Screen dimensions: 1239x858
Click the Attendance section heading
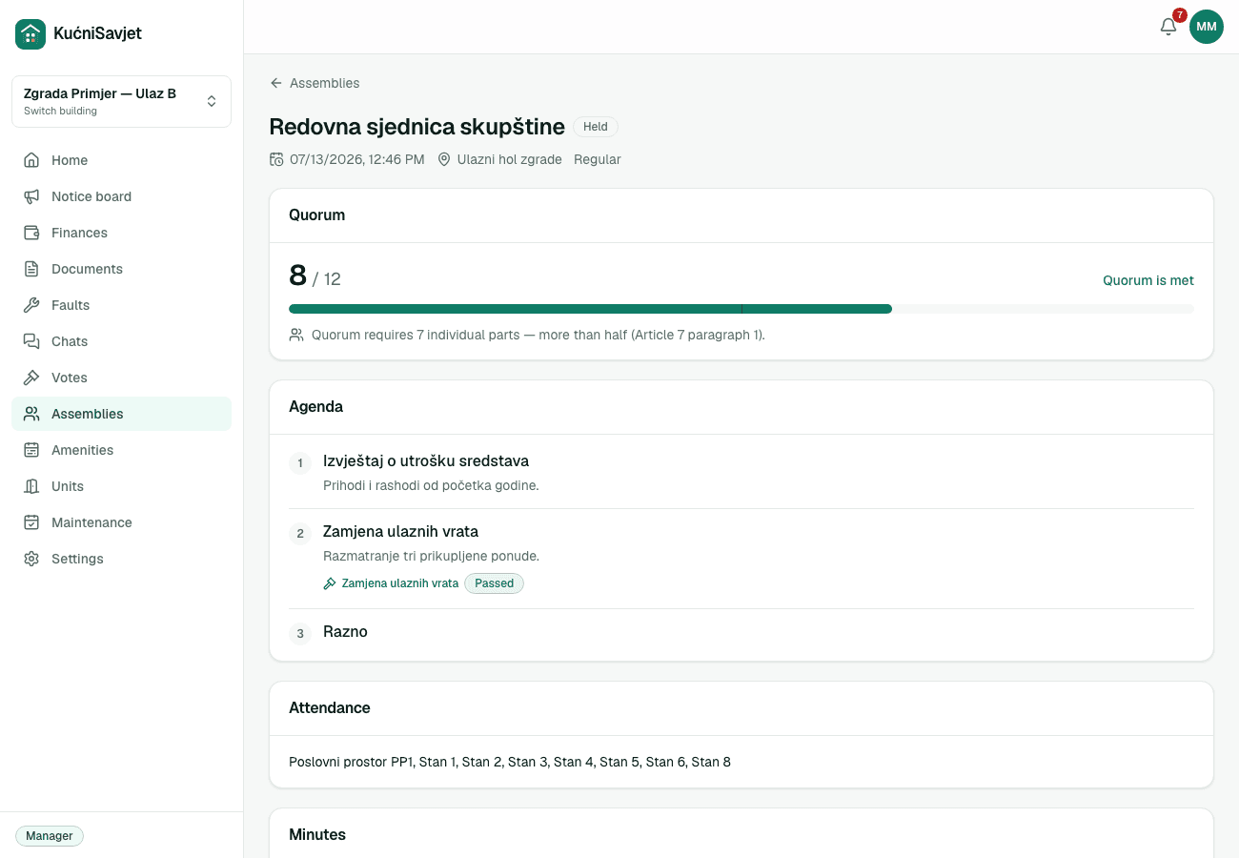[x=330, y=707]
